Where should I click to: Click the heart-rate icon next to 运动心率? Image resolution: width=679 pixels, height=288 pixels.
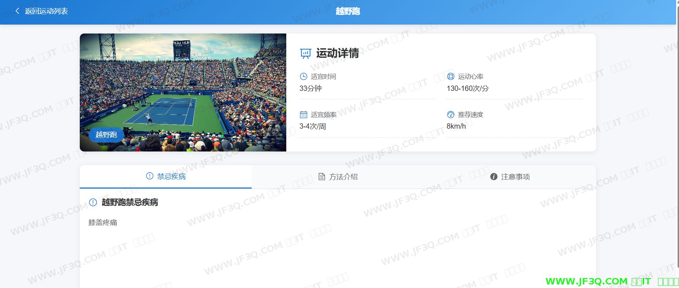[450, 76]
